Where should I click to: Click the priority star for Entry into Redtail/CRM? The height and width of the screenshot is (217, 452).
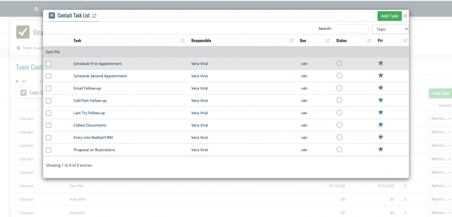click(381, 137)
